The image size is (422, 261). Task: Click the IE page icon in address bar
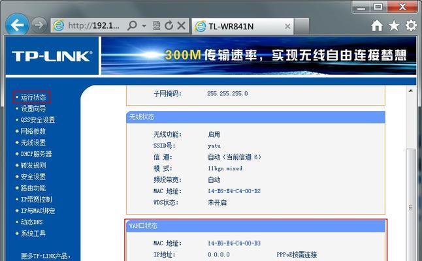58,26
